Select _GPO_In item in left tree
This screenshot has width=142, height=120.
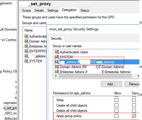(10, 113)
